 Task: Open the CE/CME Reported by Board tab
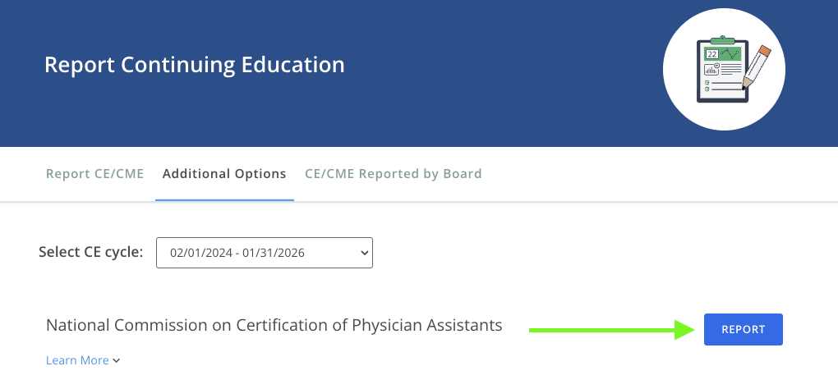393,174
